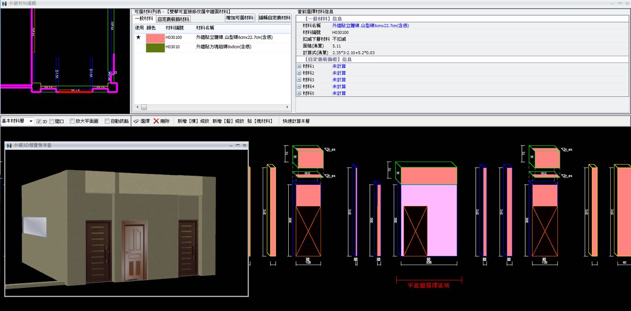Screen dimensions: 631x311
Task: Minimize the 外裝3D預覽懸浮窗 floating preview window
Action: [x=231, y=145]
